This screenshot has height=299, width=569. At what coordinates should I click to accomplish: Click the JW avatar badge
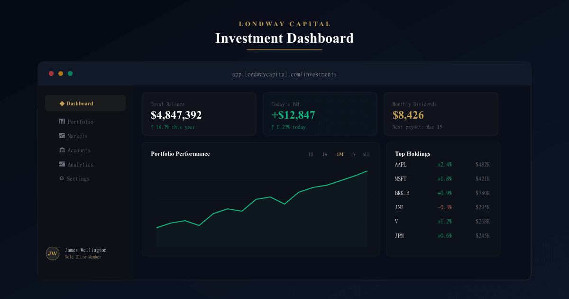coord(52,253)
